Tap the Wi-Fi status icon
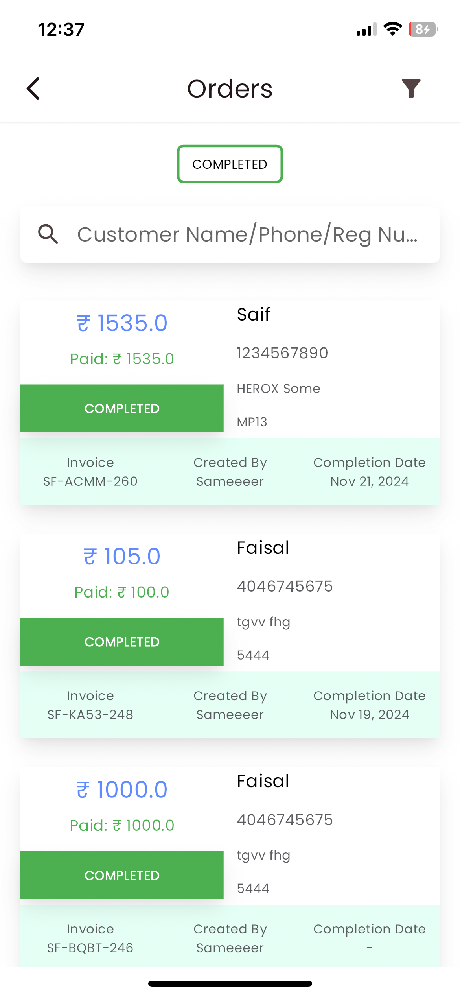Screen dimensions: 460x996 392,29
